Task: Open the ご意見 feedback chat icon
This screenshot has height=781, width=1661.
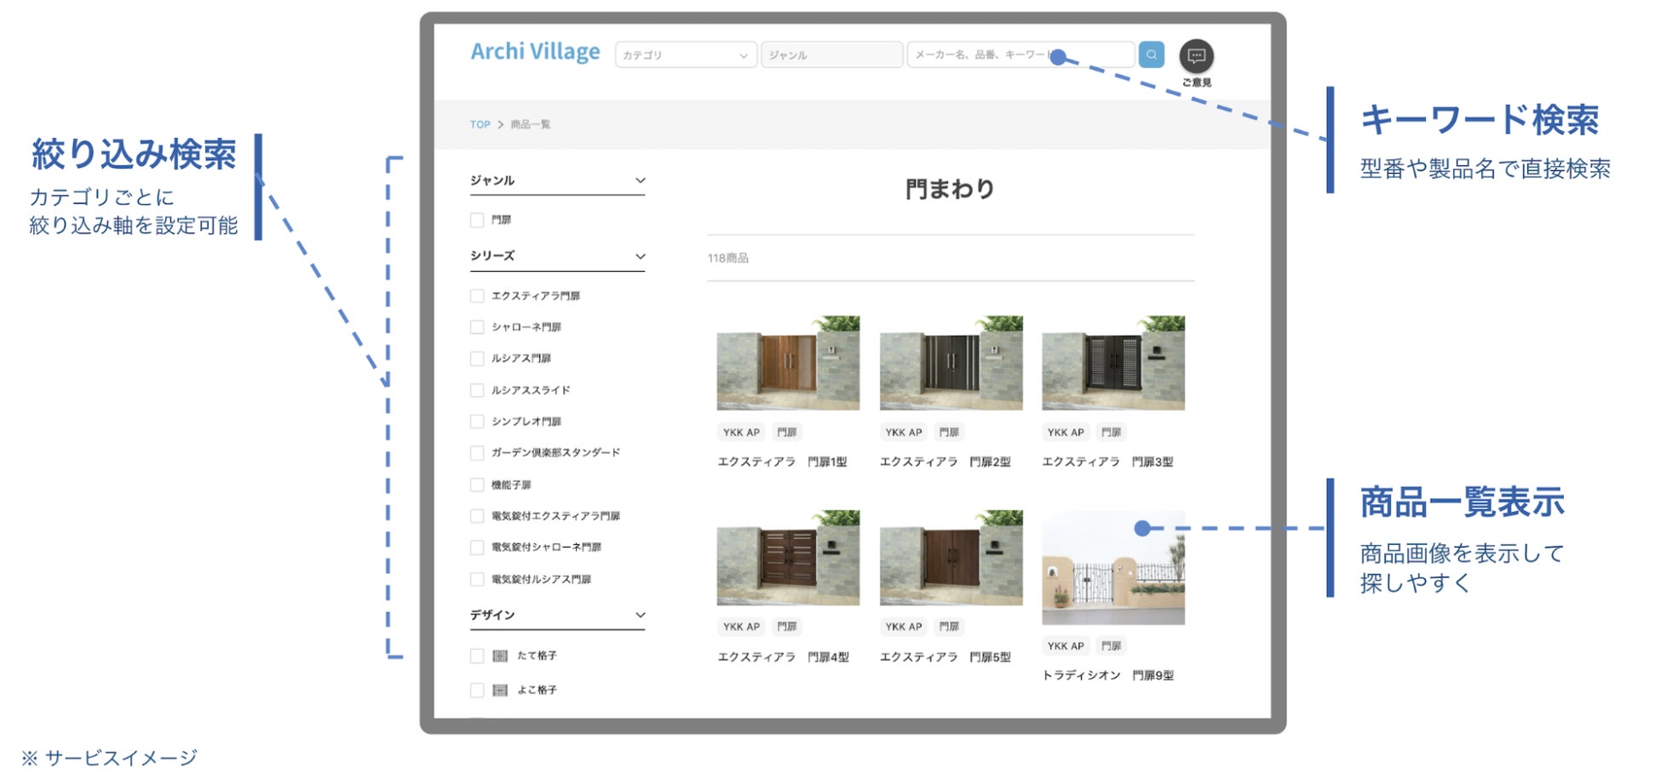Action: point(1196,56)
